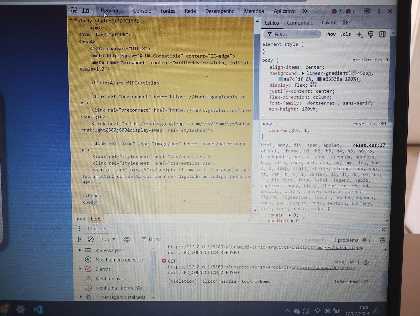Select the Layout sub-tab
The image size is (420, 316).
point(329,23)
